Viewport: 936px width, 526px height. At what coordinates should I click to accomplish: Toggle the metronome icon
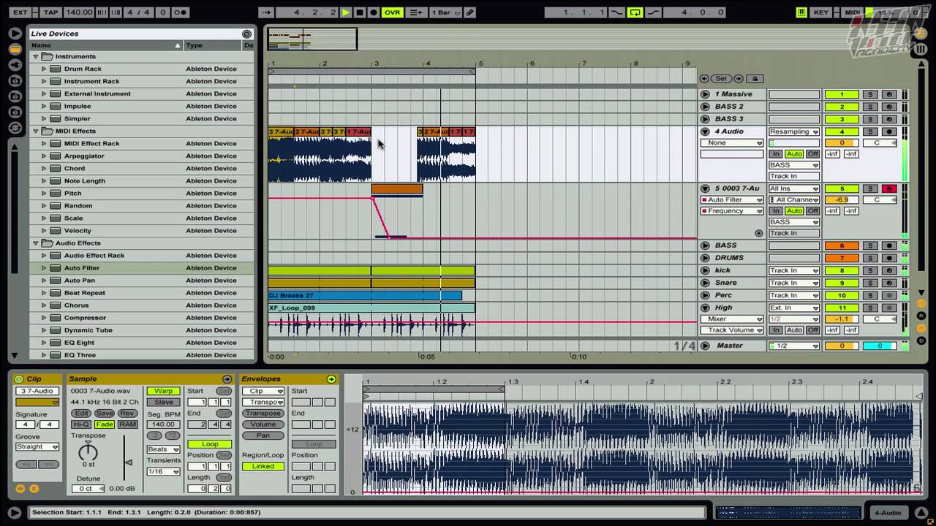pos(180,12)
